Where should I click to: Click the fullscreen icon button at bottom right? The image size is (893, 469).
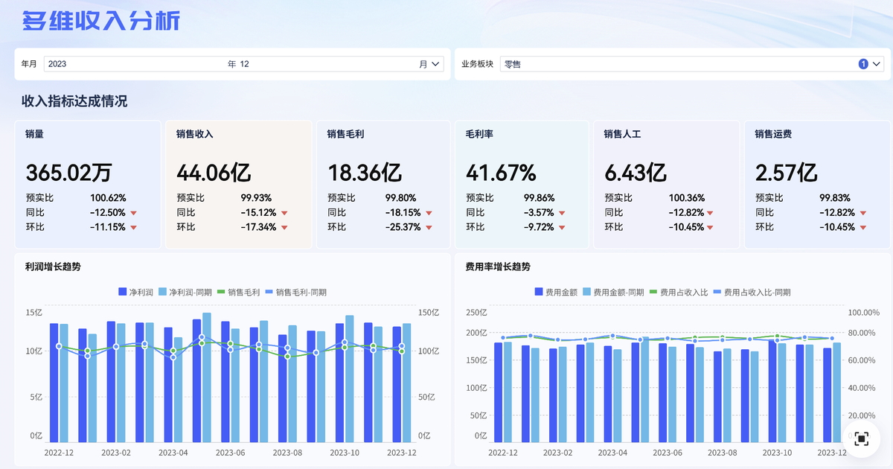click(861, 438)
